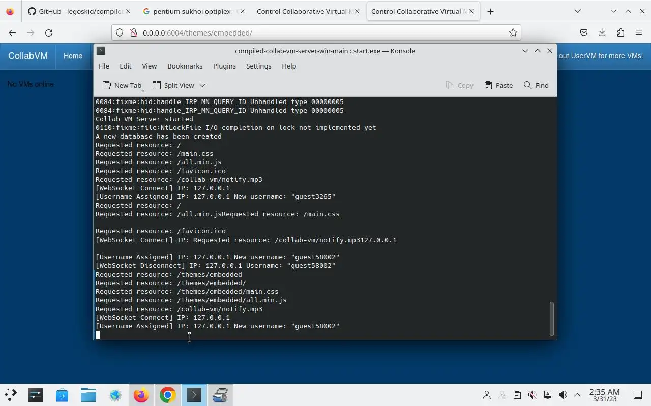Image resolution: width=651 pixels, height=406 pixels.
Task: Click the Split View button in Konsole
Action: [x=173, y=85]
